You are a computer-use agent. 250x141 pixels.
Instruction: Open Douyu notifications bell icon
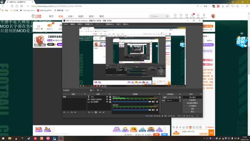point(198,15)
